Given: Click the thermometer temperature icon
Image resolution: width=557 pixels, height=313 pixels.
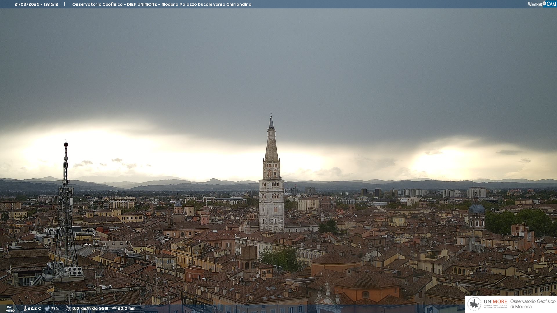Looking at the screenshot, I should [x=25, y=309].
